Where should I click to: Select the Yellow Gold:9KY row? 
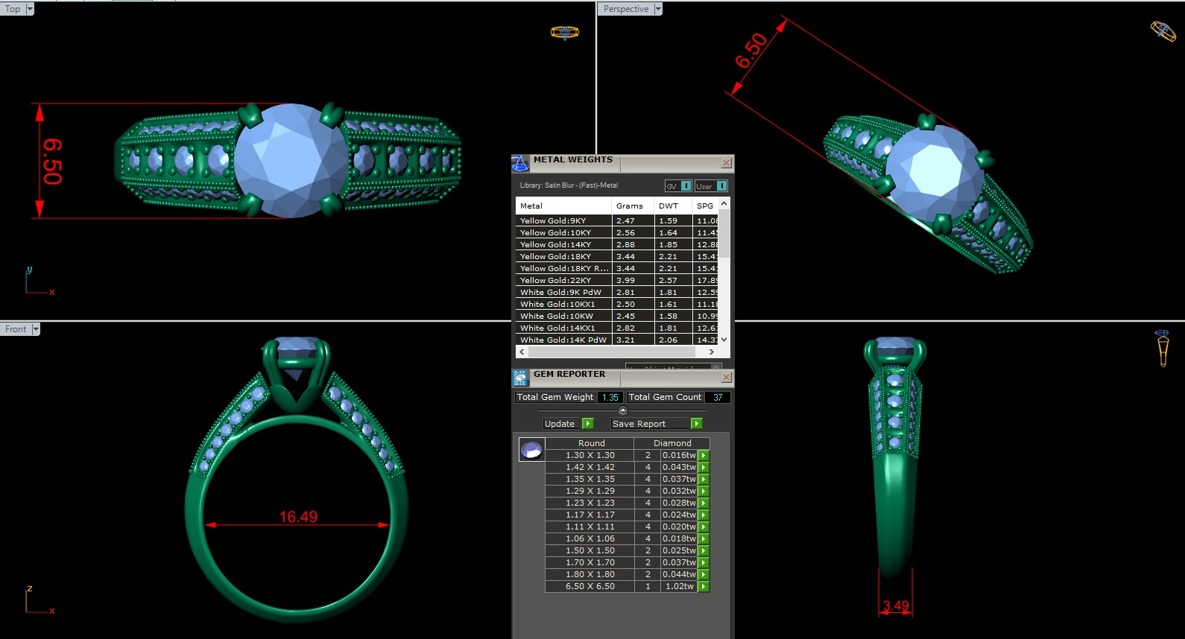tap(617, 220)
